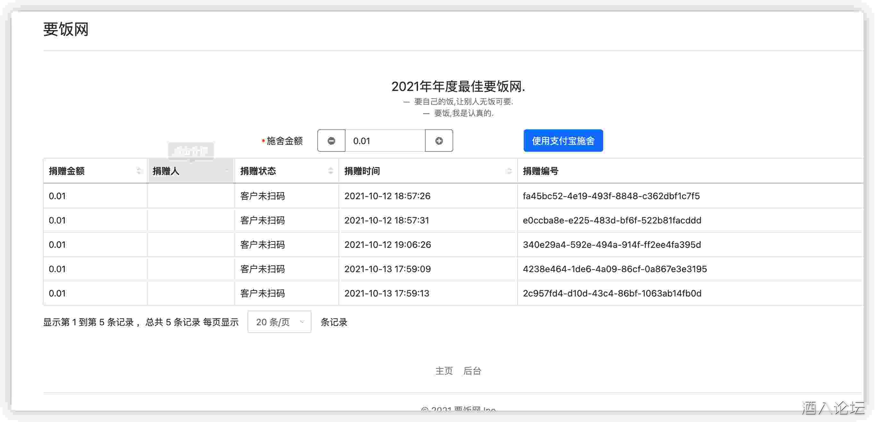Go to the 主页 footer link
The width and height of the screenshot is (875, 422).
coord(444,371)
